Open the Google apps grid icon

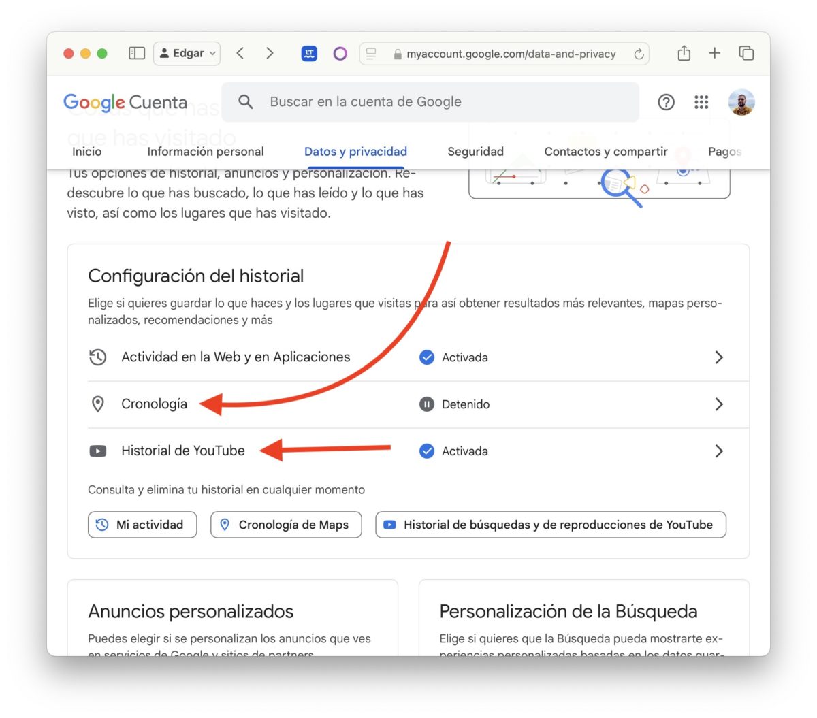click(x=701, y=102)
